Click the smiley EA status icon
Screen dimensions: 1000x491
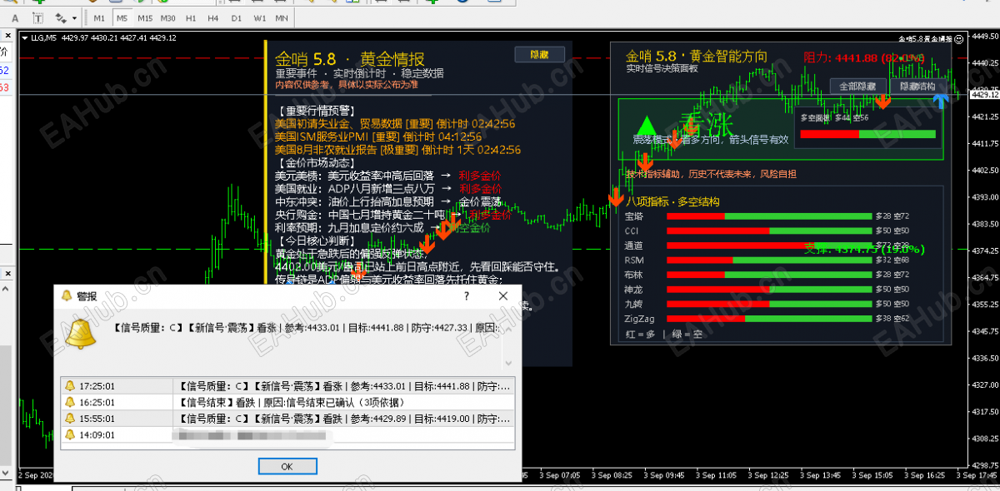pyautogui.click(x=959, y=39)
